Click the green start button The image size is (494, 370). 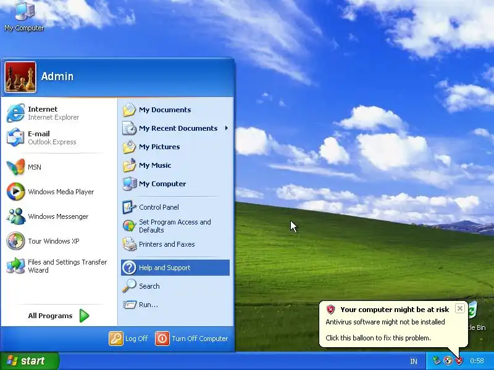(x=30, y=361)
